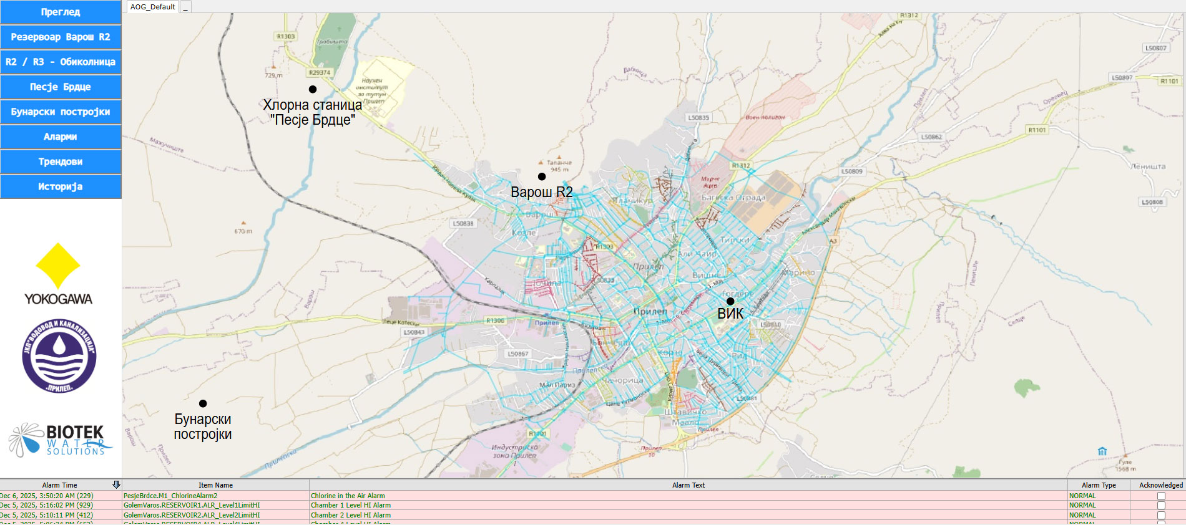Click the 'Chlorine in the Air Alarm' text
1186x525 pixels.
[x=348, y=496]
